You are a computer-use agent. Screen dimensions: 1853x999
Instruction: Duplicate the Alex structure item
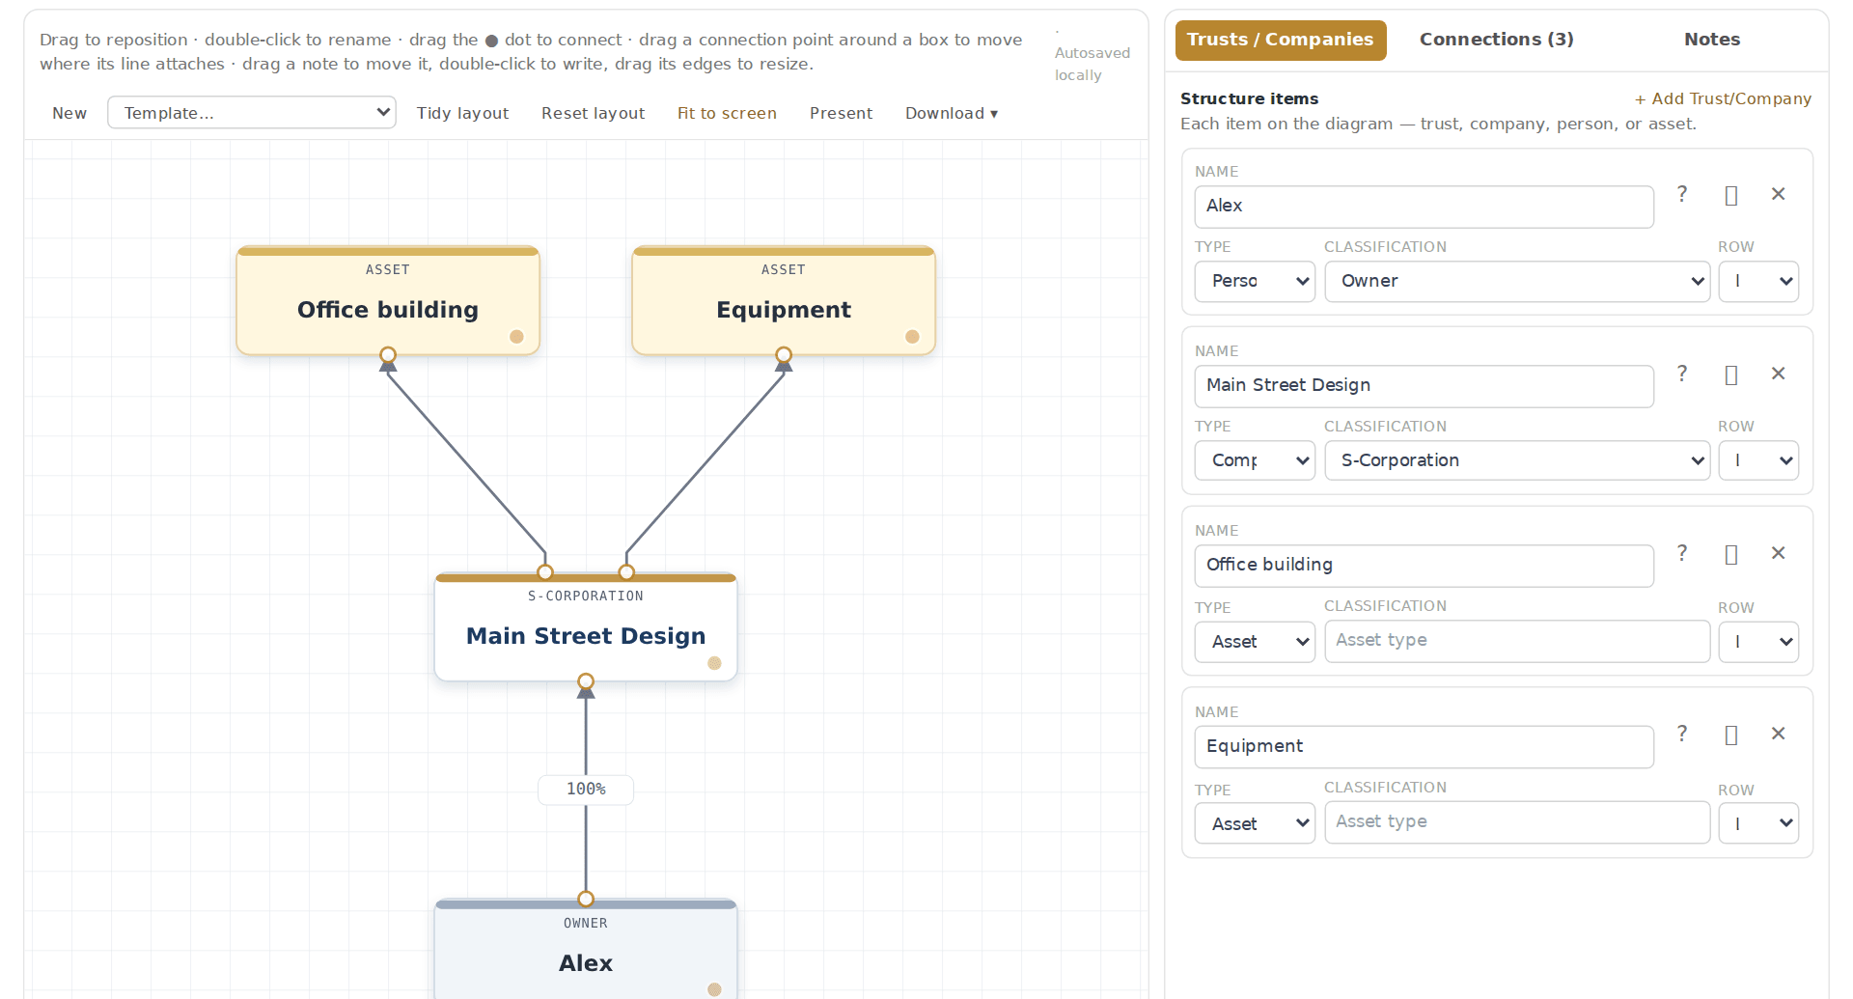1731,196
